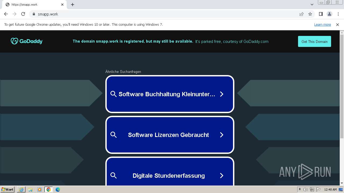This screenshot has height=193, width=344.
Task: Open Digitale Stundenerfassung search
Action: pyautogui.click(x=170, y=171)
